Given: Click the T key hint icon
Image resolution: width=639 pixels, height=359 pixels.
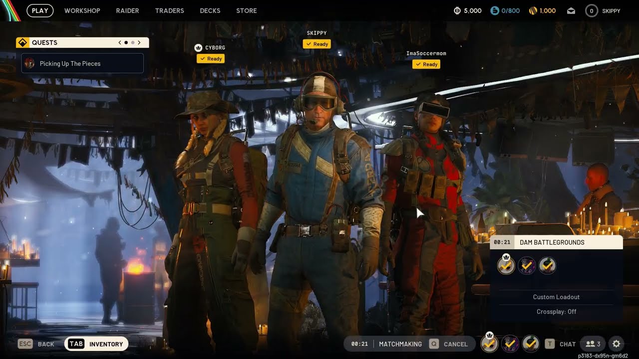Looking at the screenshot, I should tap(550, 344).
